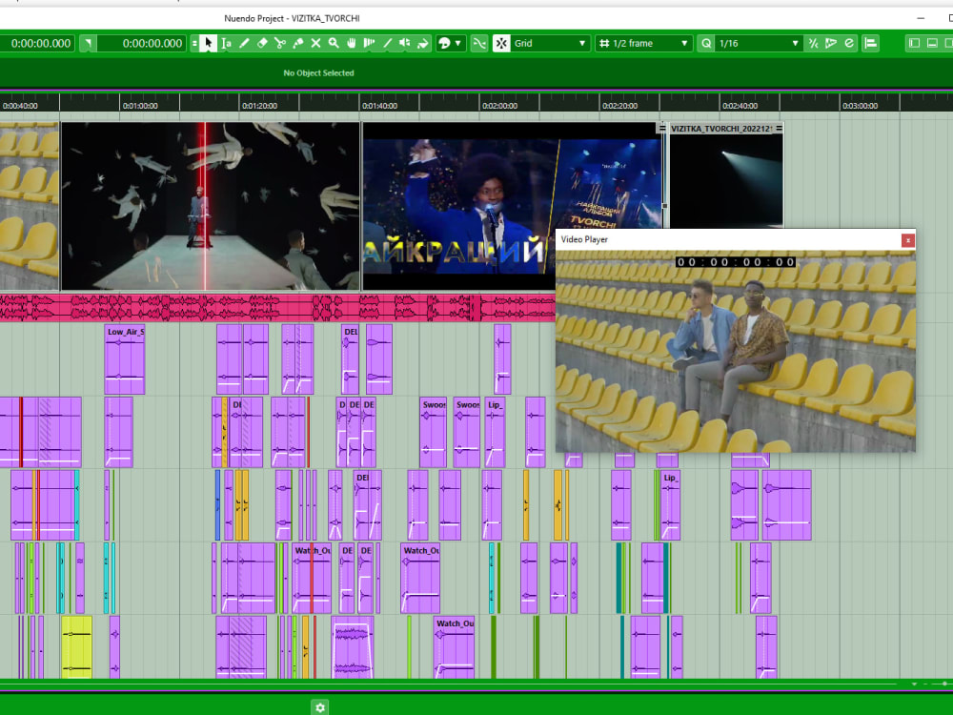Toggle AudioWarp Quantize flag icon

[x=831, y=43]
